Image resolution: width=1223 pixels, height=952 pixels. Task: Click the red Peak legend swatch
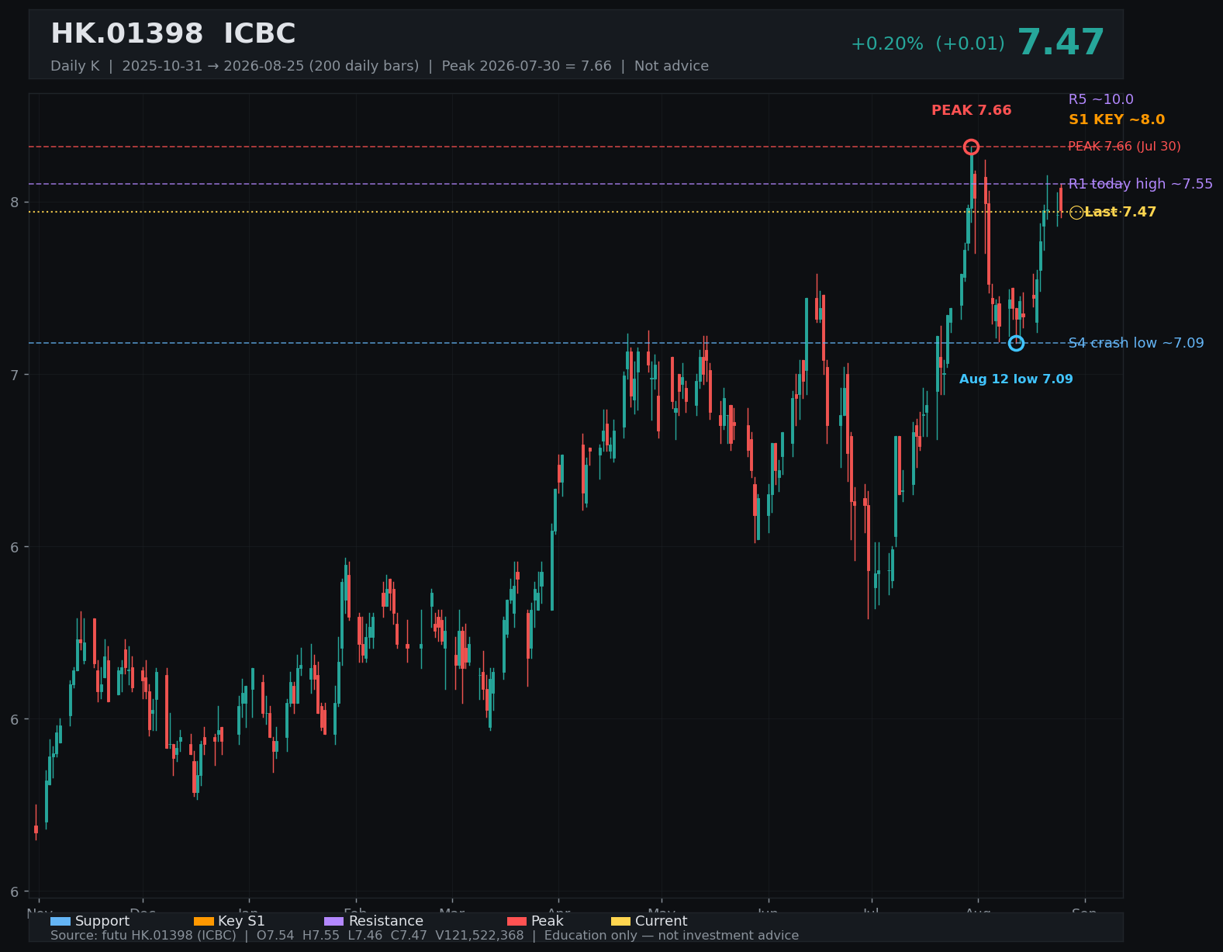point(516,921)
